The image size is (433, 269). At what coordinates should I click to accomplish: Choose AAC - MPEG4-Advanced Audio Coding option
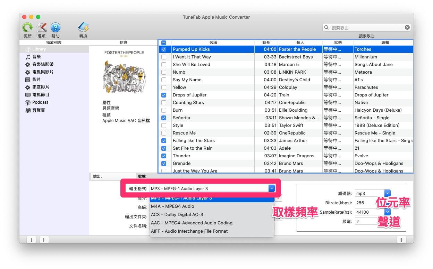point(212,223)
